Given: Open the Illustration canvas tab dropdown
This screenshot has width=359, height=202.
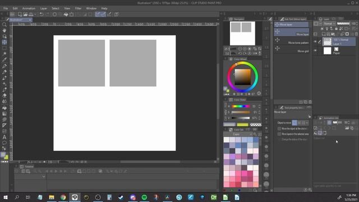Looking at the screenshot, I should click(x=30, y=20).
